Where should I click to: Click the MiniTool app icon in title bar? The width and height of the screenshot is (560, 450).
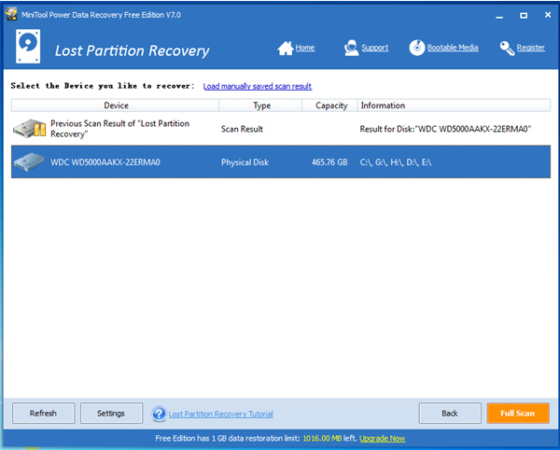[x=10, y=14]
